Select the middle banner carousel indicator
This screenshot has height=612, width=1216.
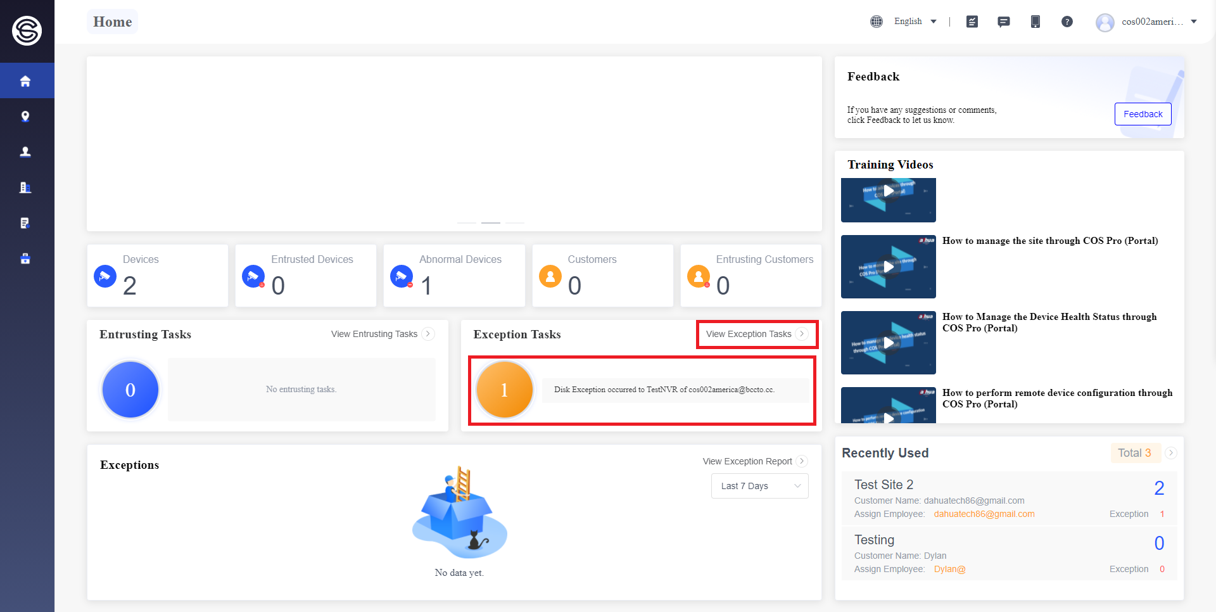[x=491, y=223]
